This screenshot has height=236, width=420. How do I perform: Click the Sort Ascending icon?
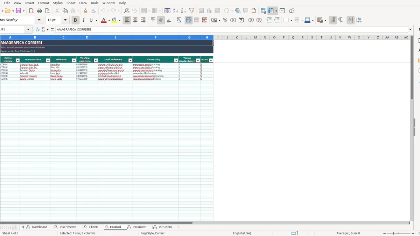point(176,11)
